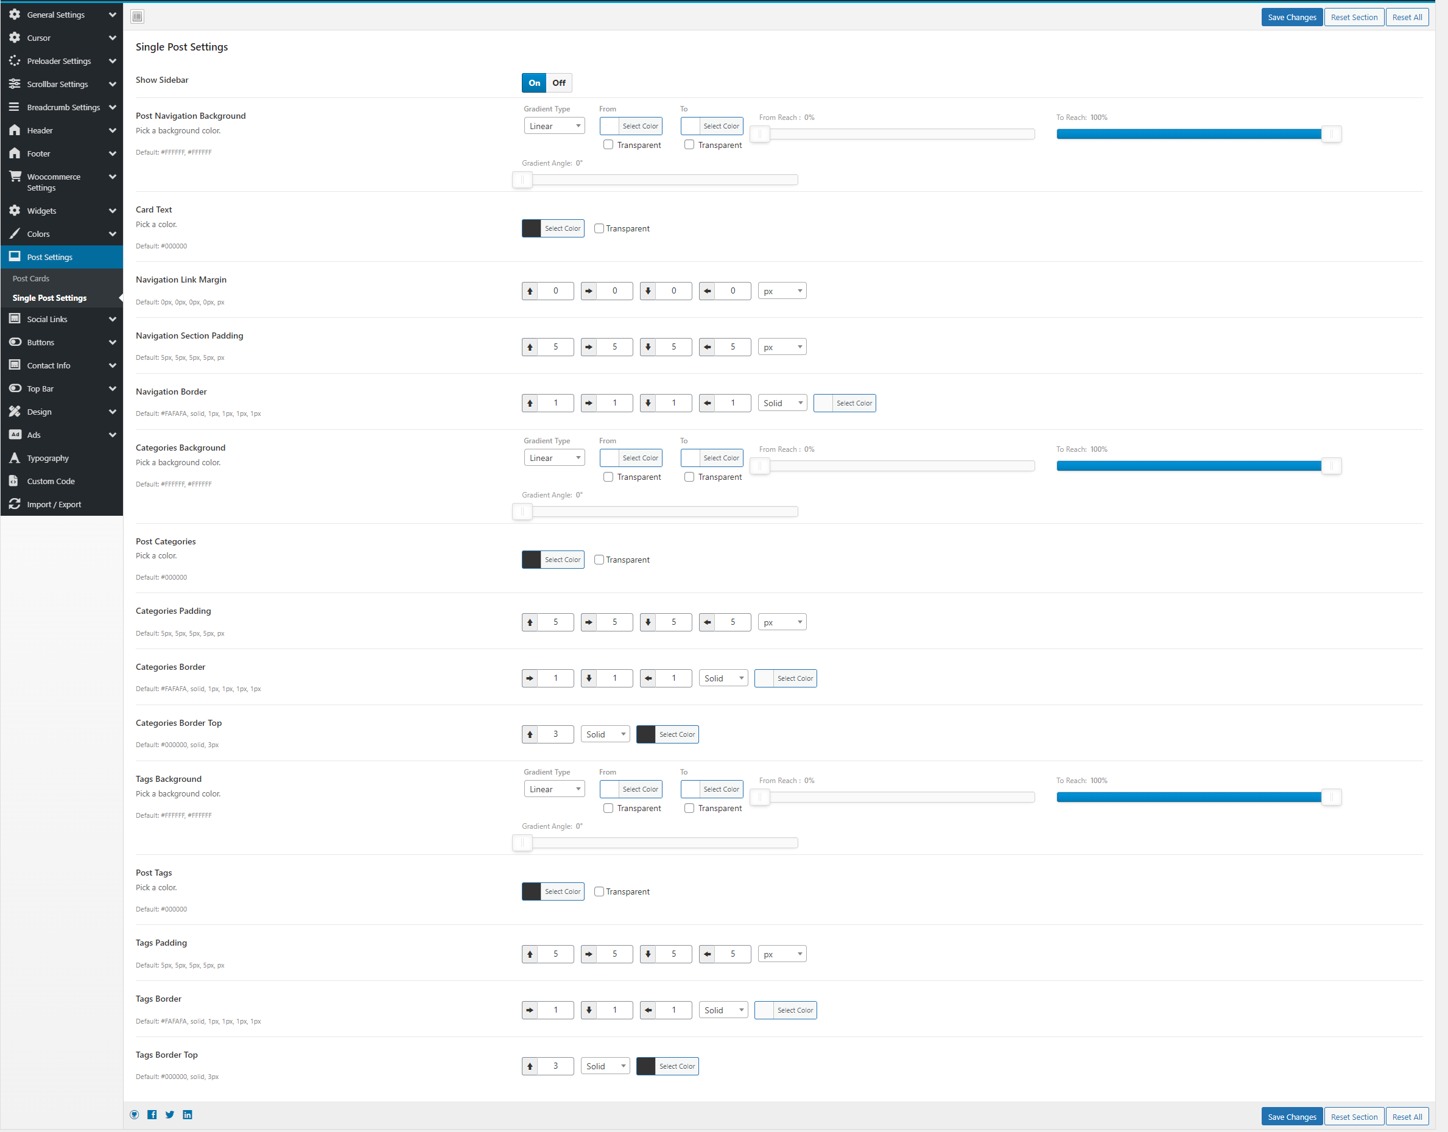Click the Import / Export refresh icon
1448x1132 pixels.
coord(15,504)
